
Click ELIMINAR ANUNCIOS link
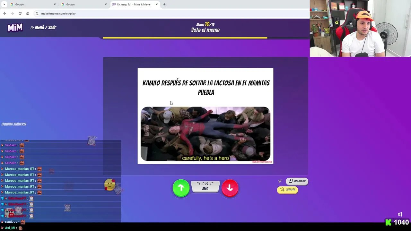[14, 124]
